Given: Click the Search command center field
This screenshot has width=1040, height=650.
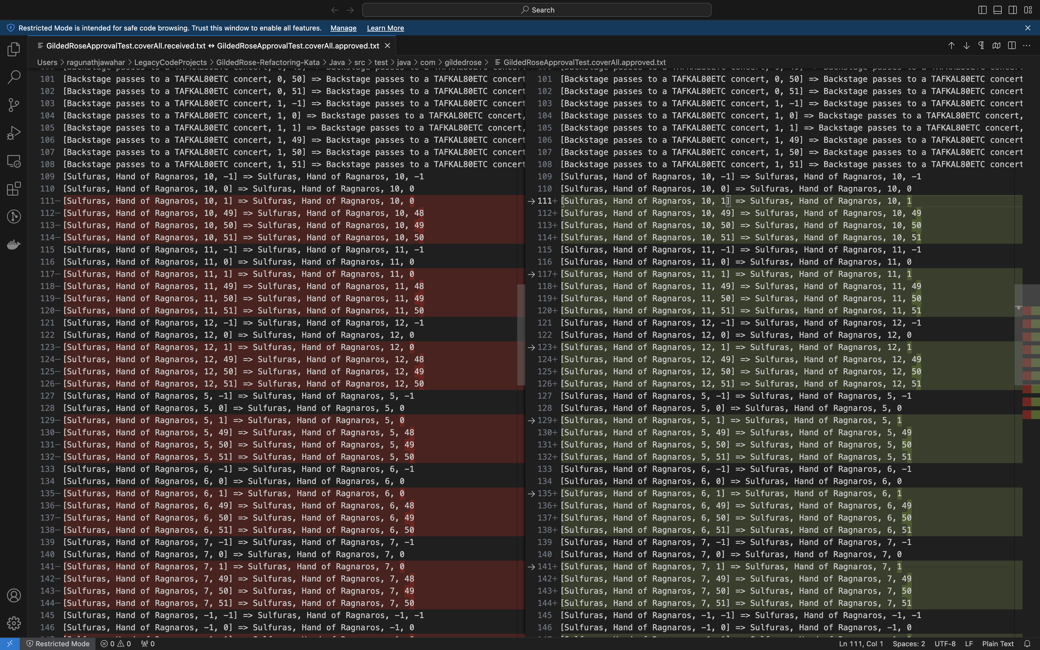Looking at the screenshot, I should pos(536,10).
